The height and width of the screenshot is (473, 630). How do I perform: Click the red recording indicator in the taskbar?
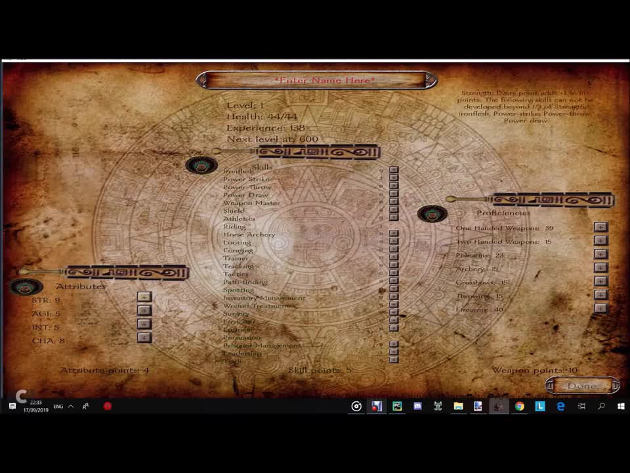coord(107,406)
